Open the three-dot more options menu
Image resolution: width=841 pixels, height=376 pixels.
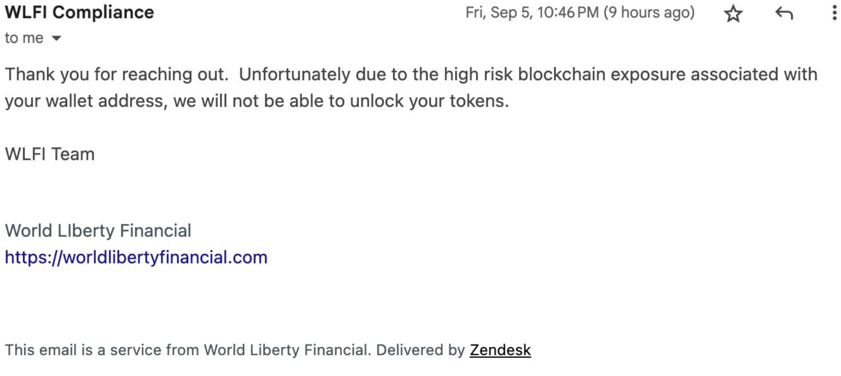835,13
